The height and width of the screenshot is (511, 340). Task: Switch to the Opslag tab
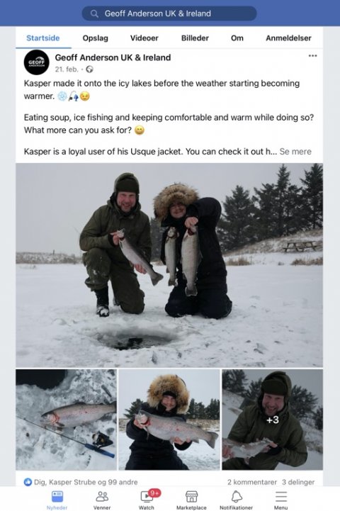coord(95,38)
